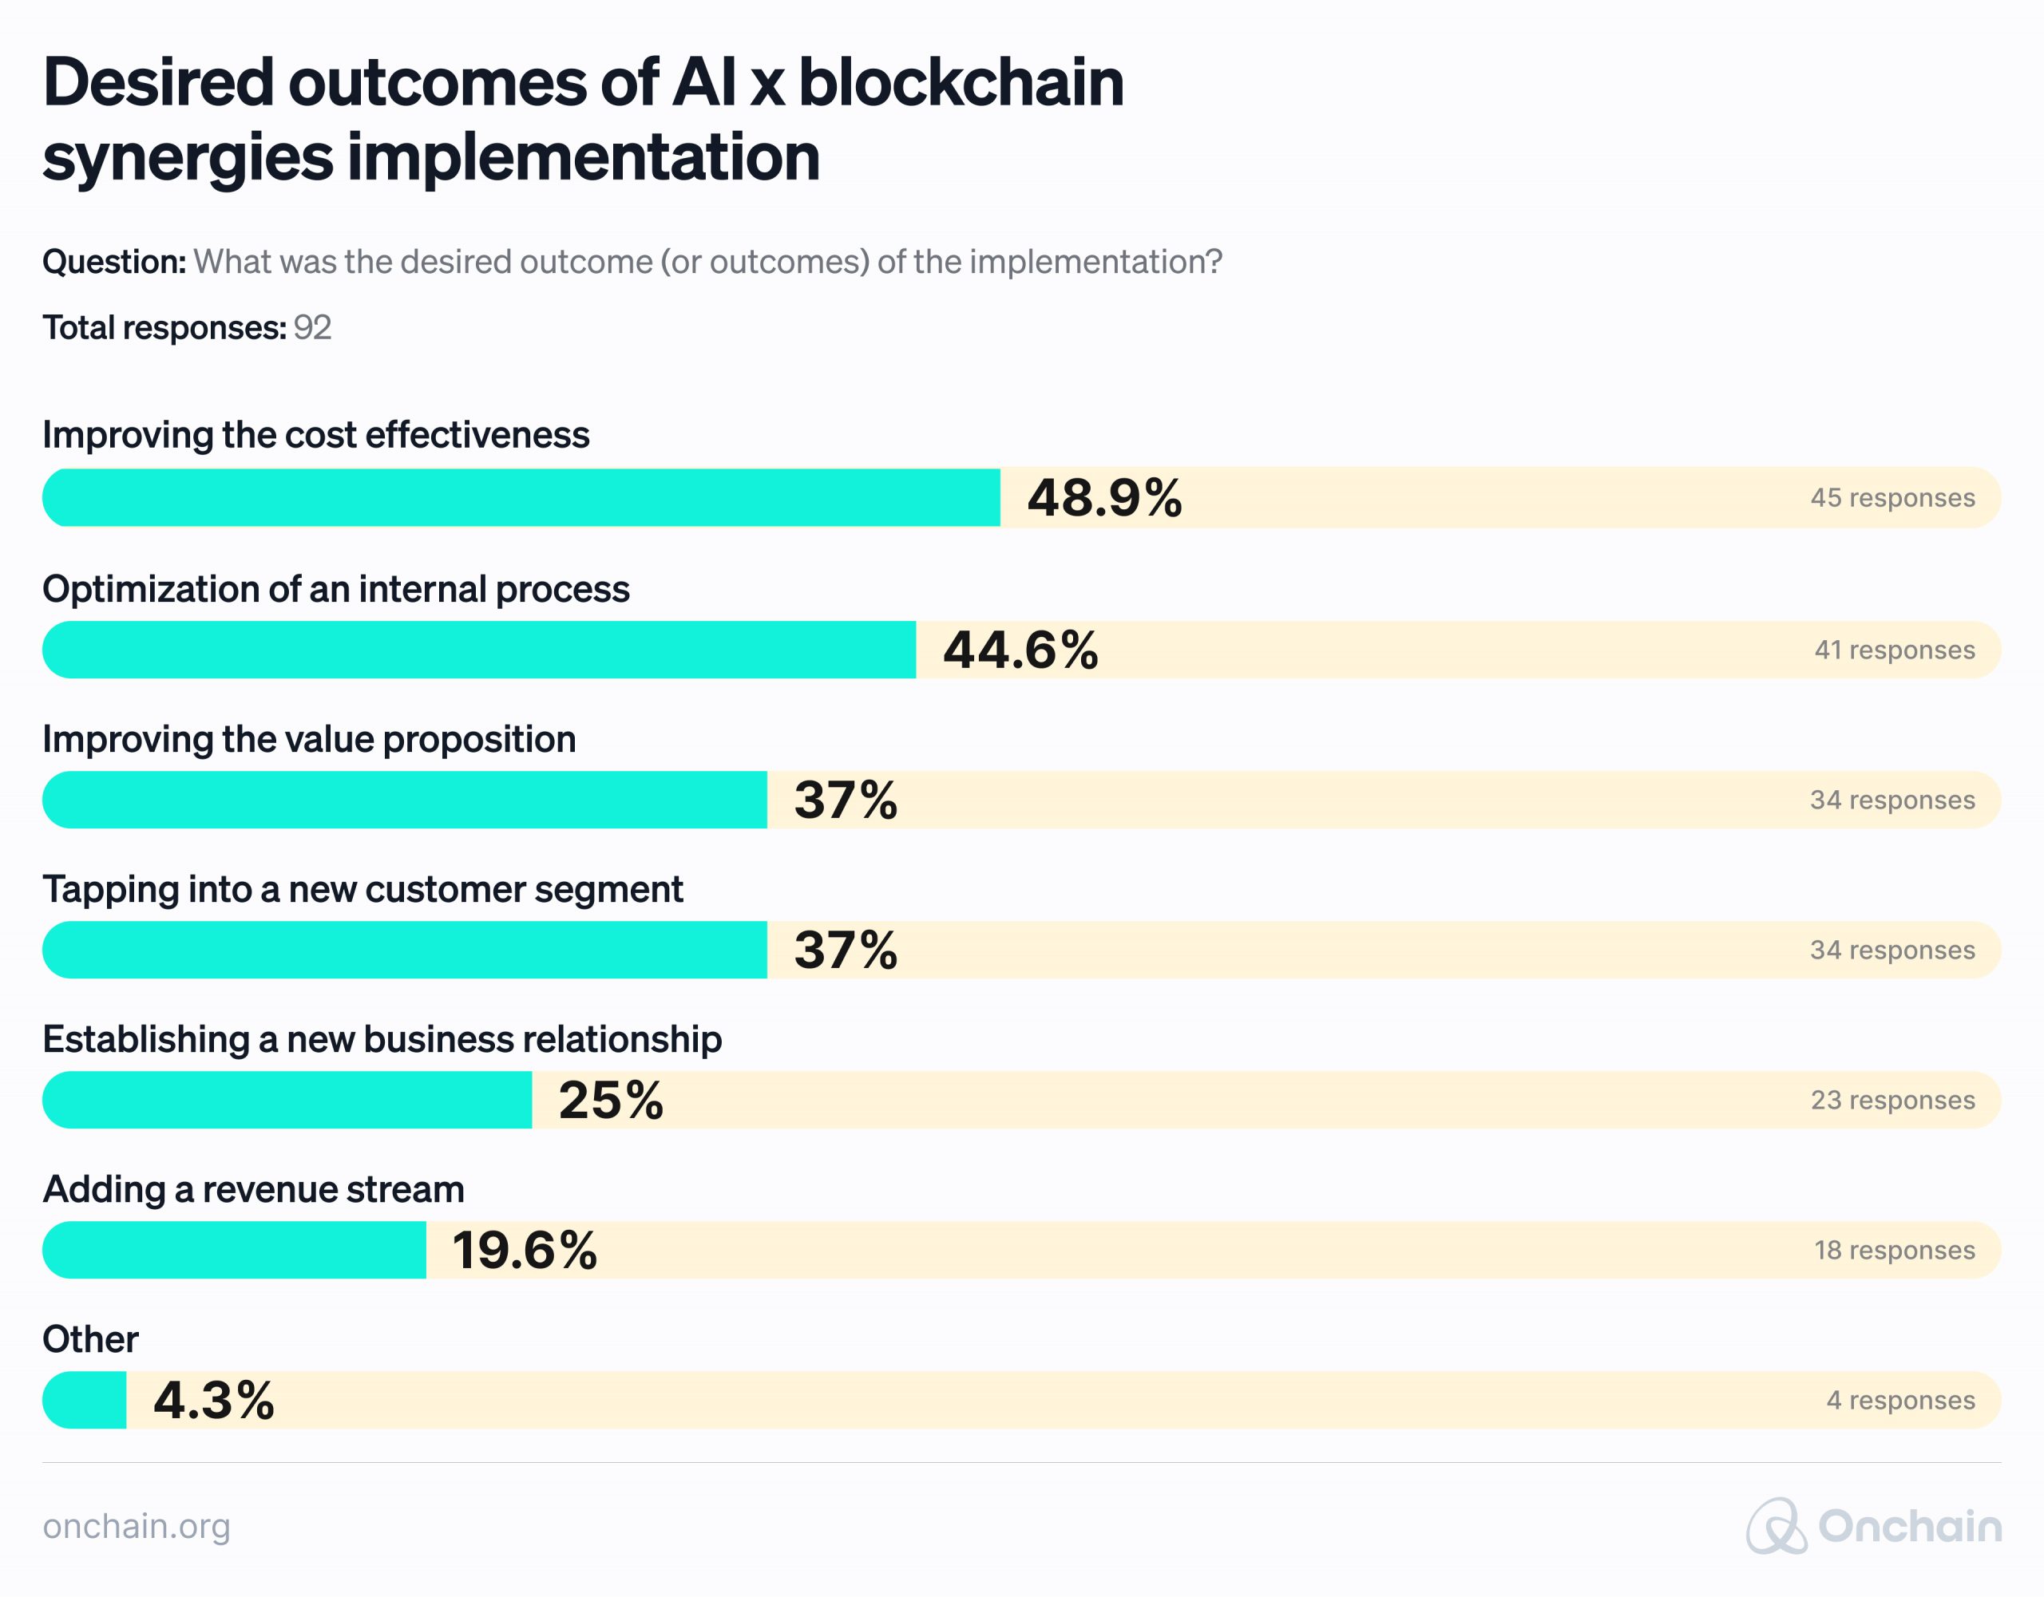
Task: Click the Onchain logo icon
Action: click(x=1776, y=1526)
